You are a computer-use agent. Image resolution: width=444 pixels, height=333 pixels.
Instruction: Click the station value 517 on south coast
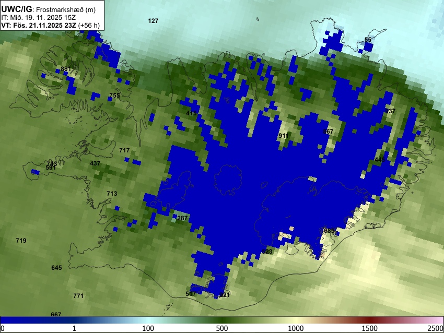[x=191, y=294]
